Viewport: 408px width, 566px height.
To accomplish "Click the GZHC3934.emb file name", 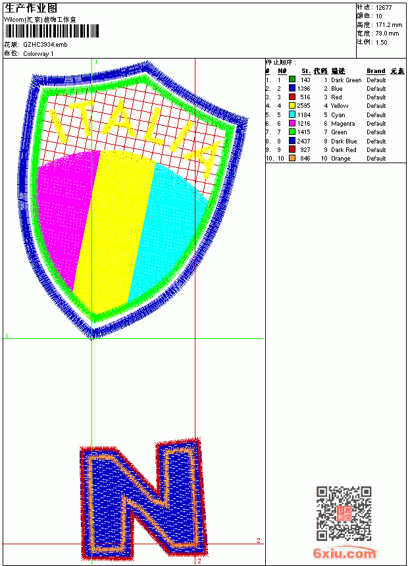I will 45,45.
